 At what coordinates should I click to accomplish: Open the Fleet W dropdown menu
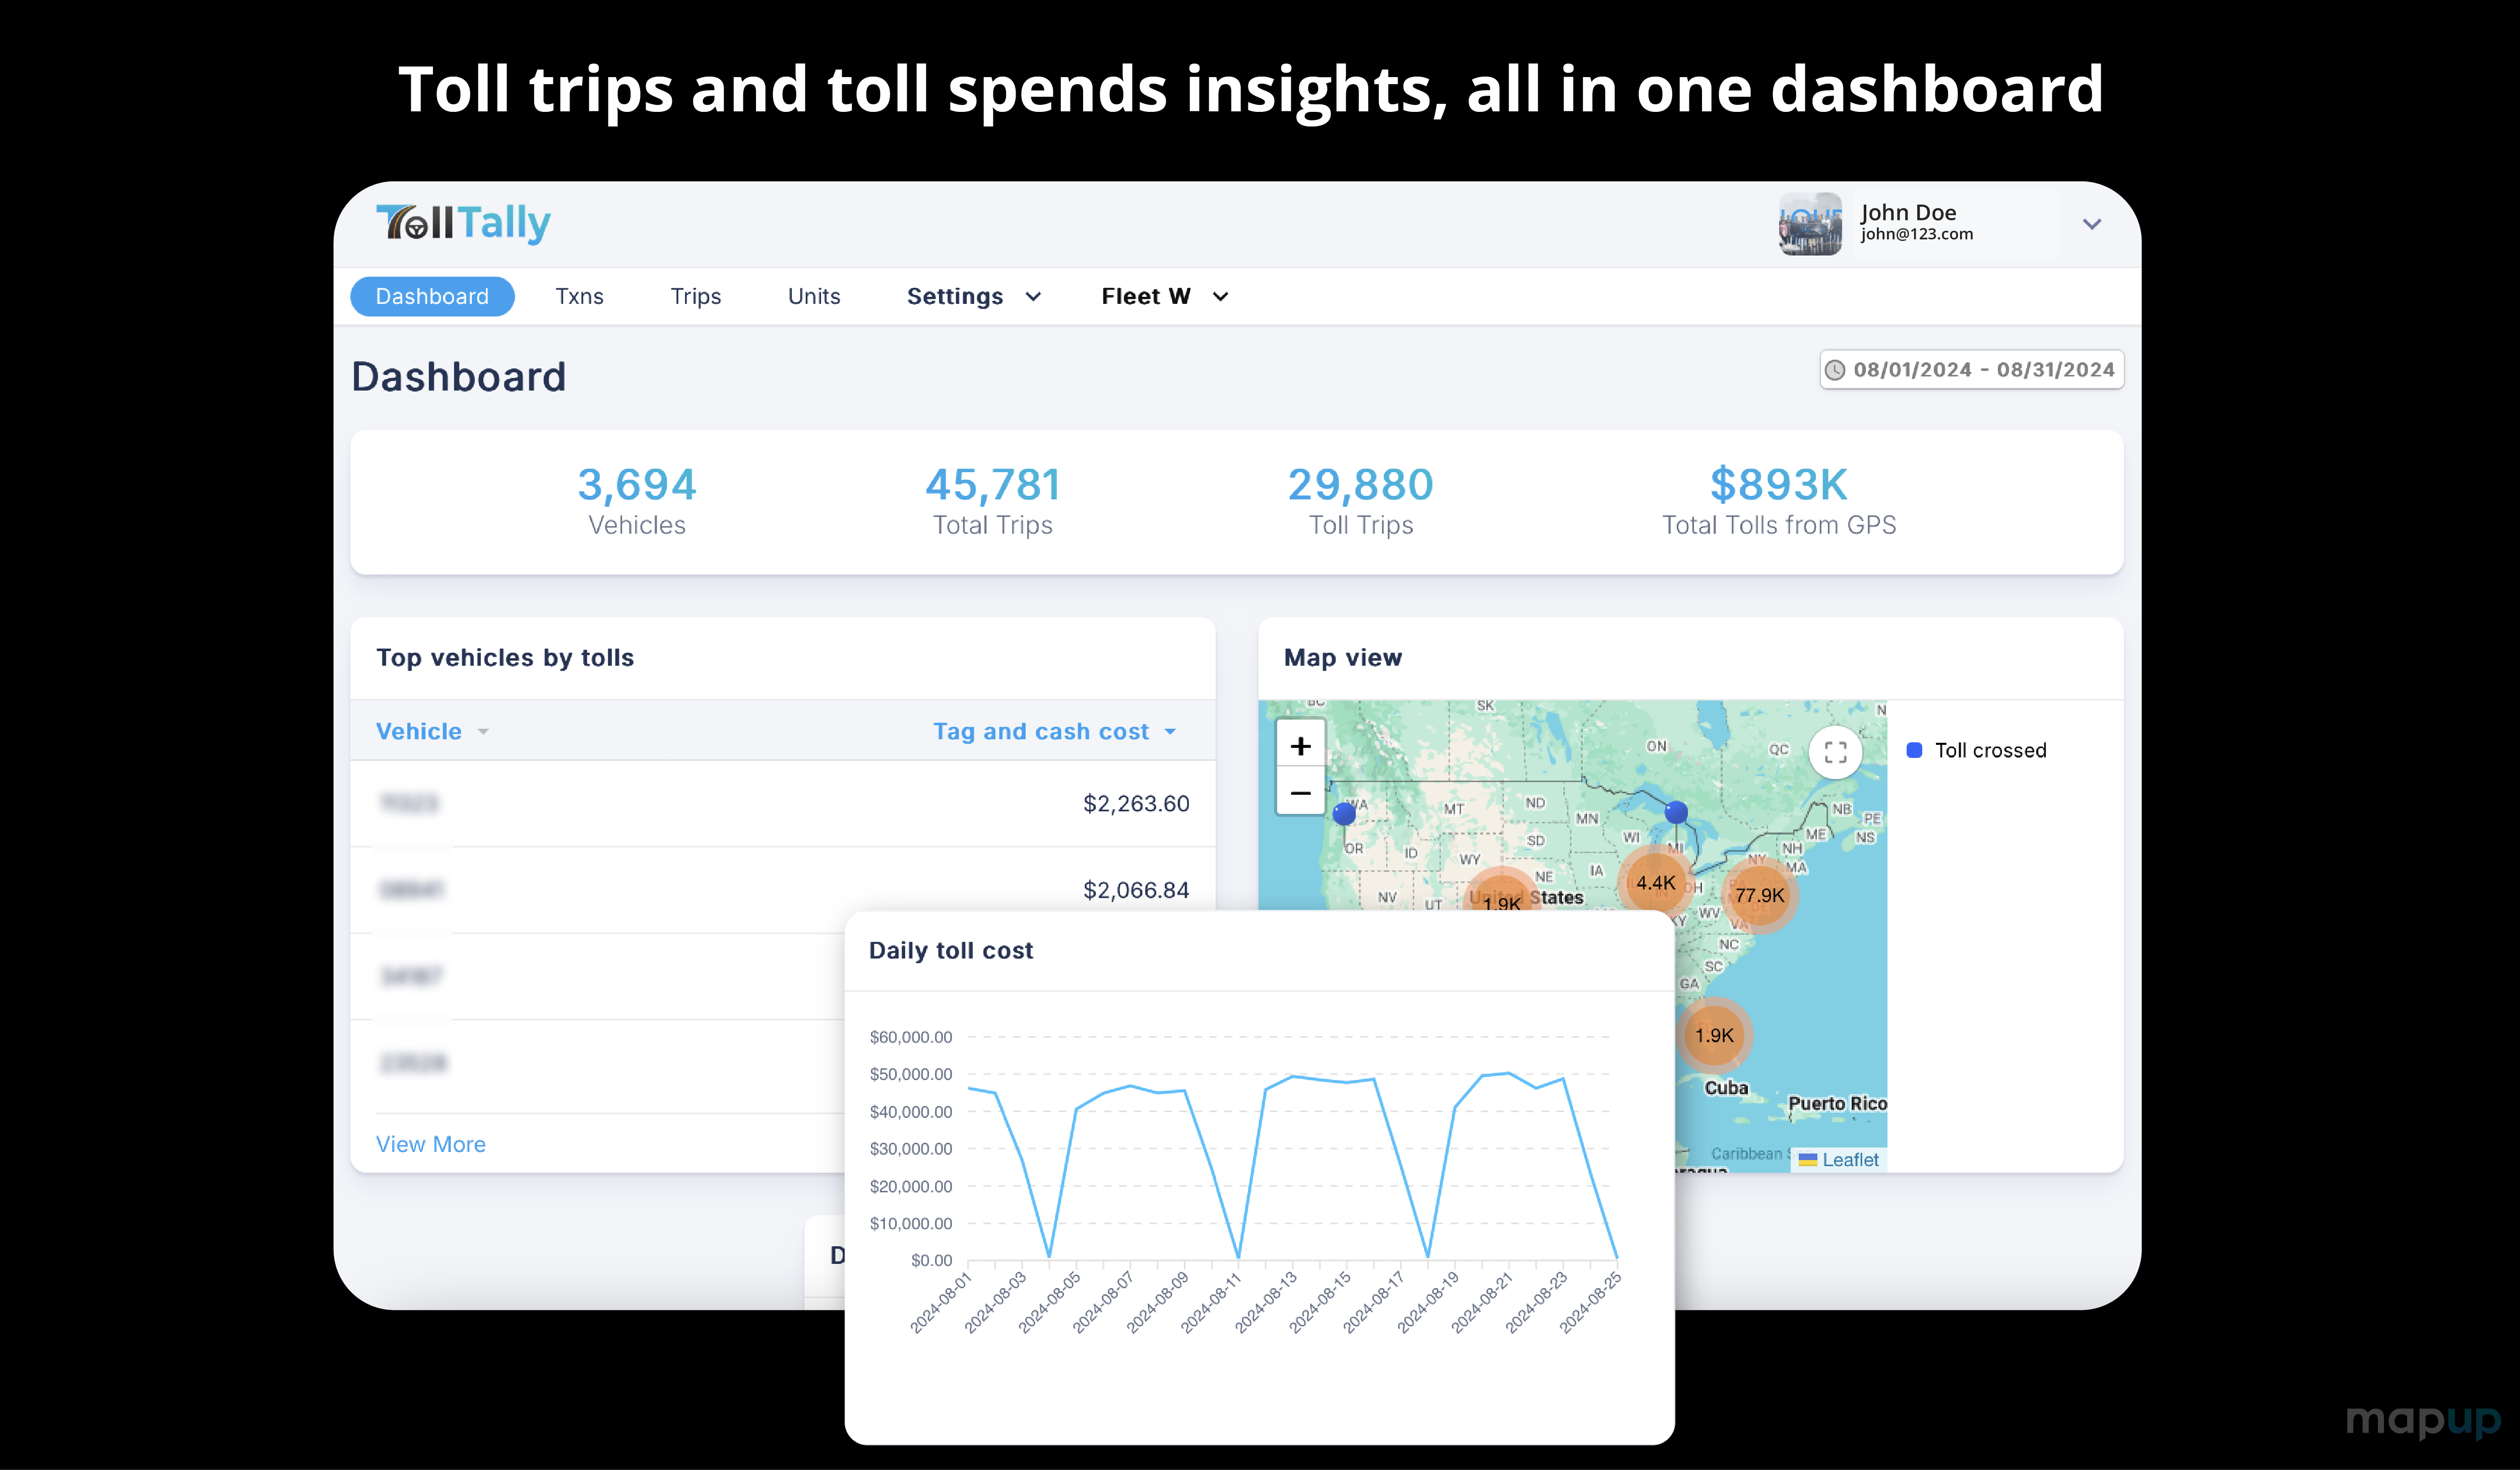(1164, 296)
